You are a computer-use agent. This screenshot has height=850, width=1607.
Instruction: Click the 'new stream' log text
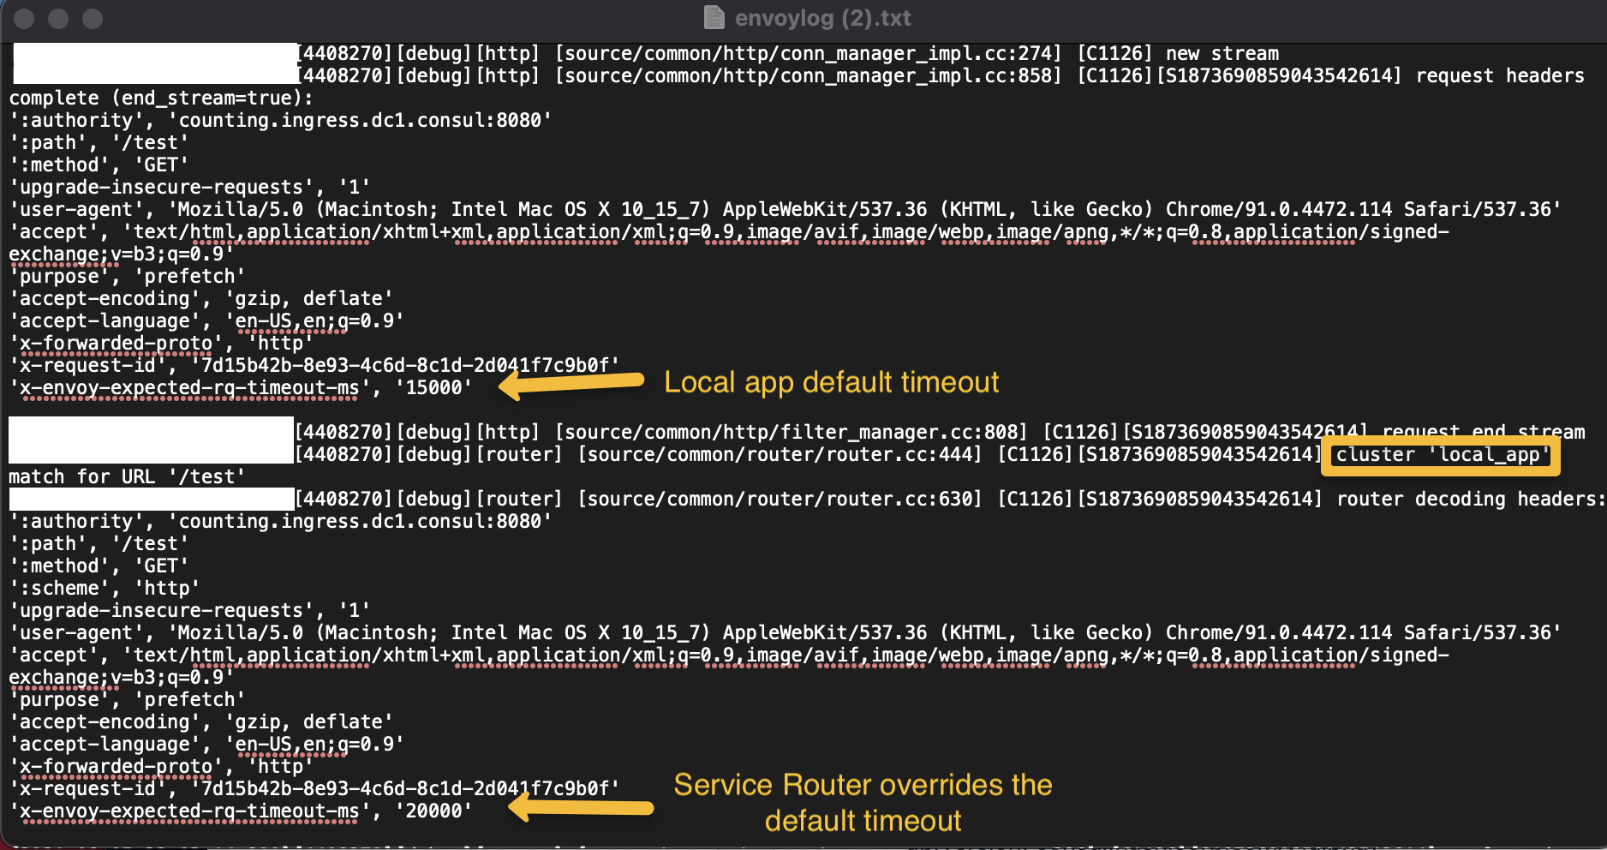point(1222,54)
